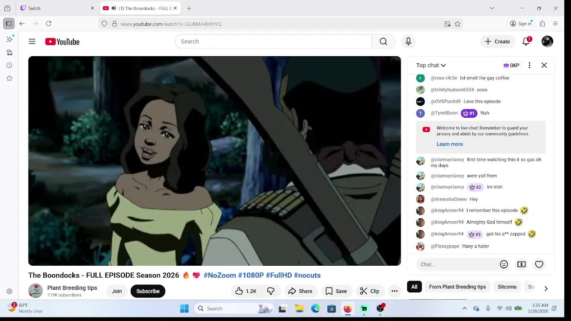571x321 pixels.
Task: Close the Twitch tab
Action: (92, 8)
